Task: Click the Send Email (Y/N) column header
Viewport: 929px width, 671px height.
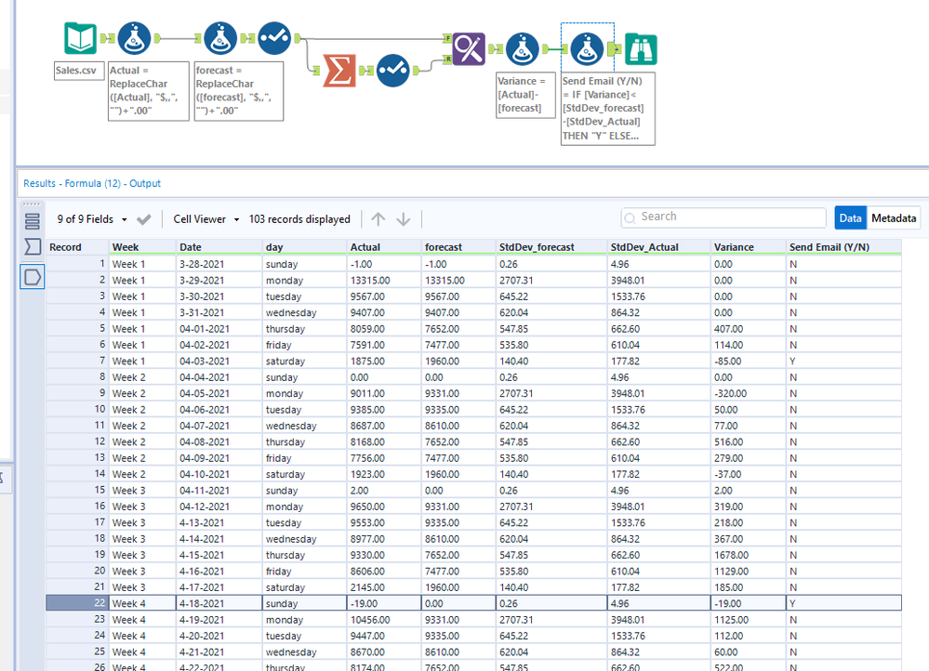Action: tap(843, 247)
